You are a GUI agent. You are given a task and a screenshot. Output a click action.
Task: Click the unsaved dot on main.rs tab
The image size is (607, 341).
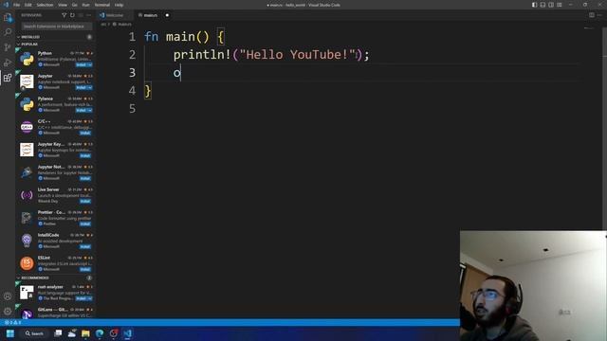tap(167, 15)
